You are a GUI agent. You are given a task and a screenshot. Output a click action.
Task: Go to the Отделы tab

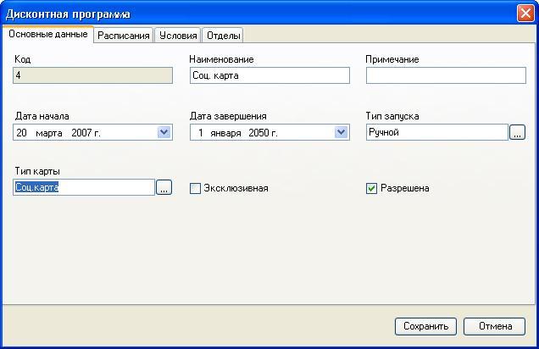pyautogui.click(x=224, y=36)
